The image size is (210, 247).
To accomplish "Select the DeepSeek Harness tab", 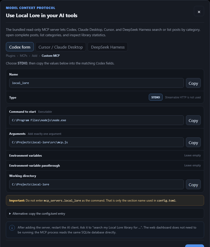I will 108,47.
